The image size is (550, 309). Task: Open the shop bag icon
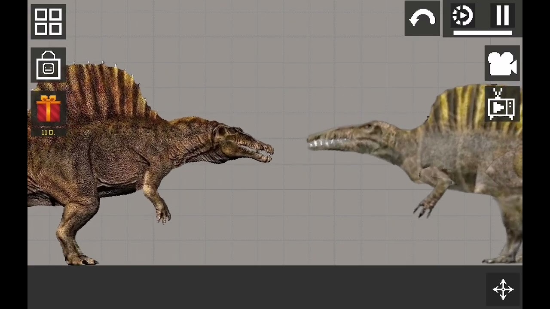(48, 65)
